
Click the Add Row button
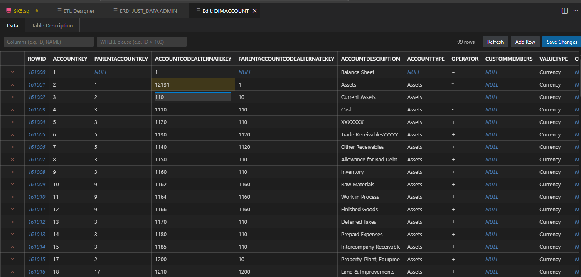(x=525, y=42)
